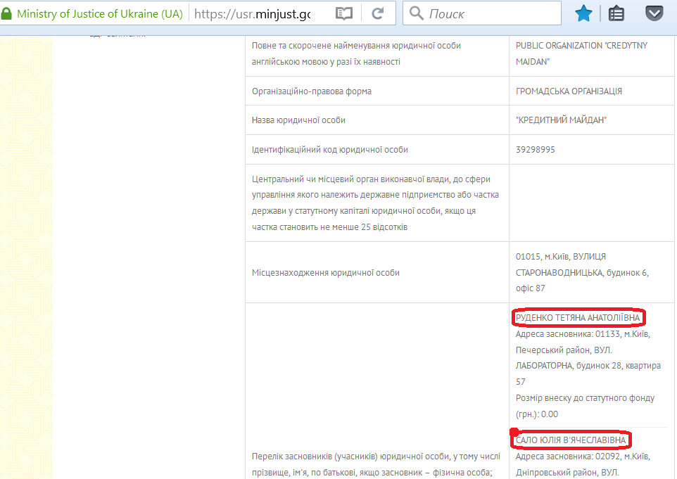Click the green padlock security icon
Viewport: 677px width, 479px height.
7,13
